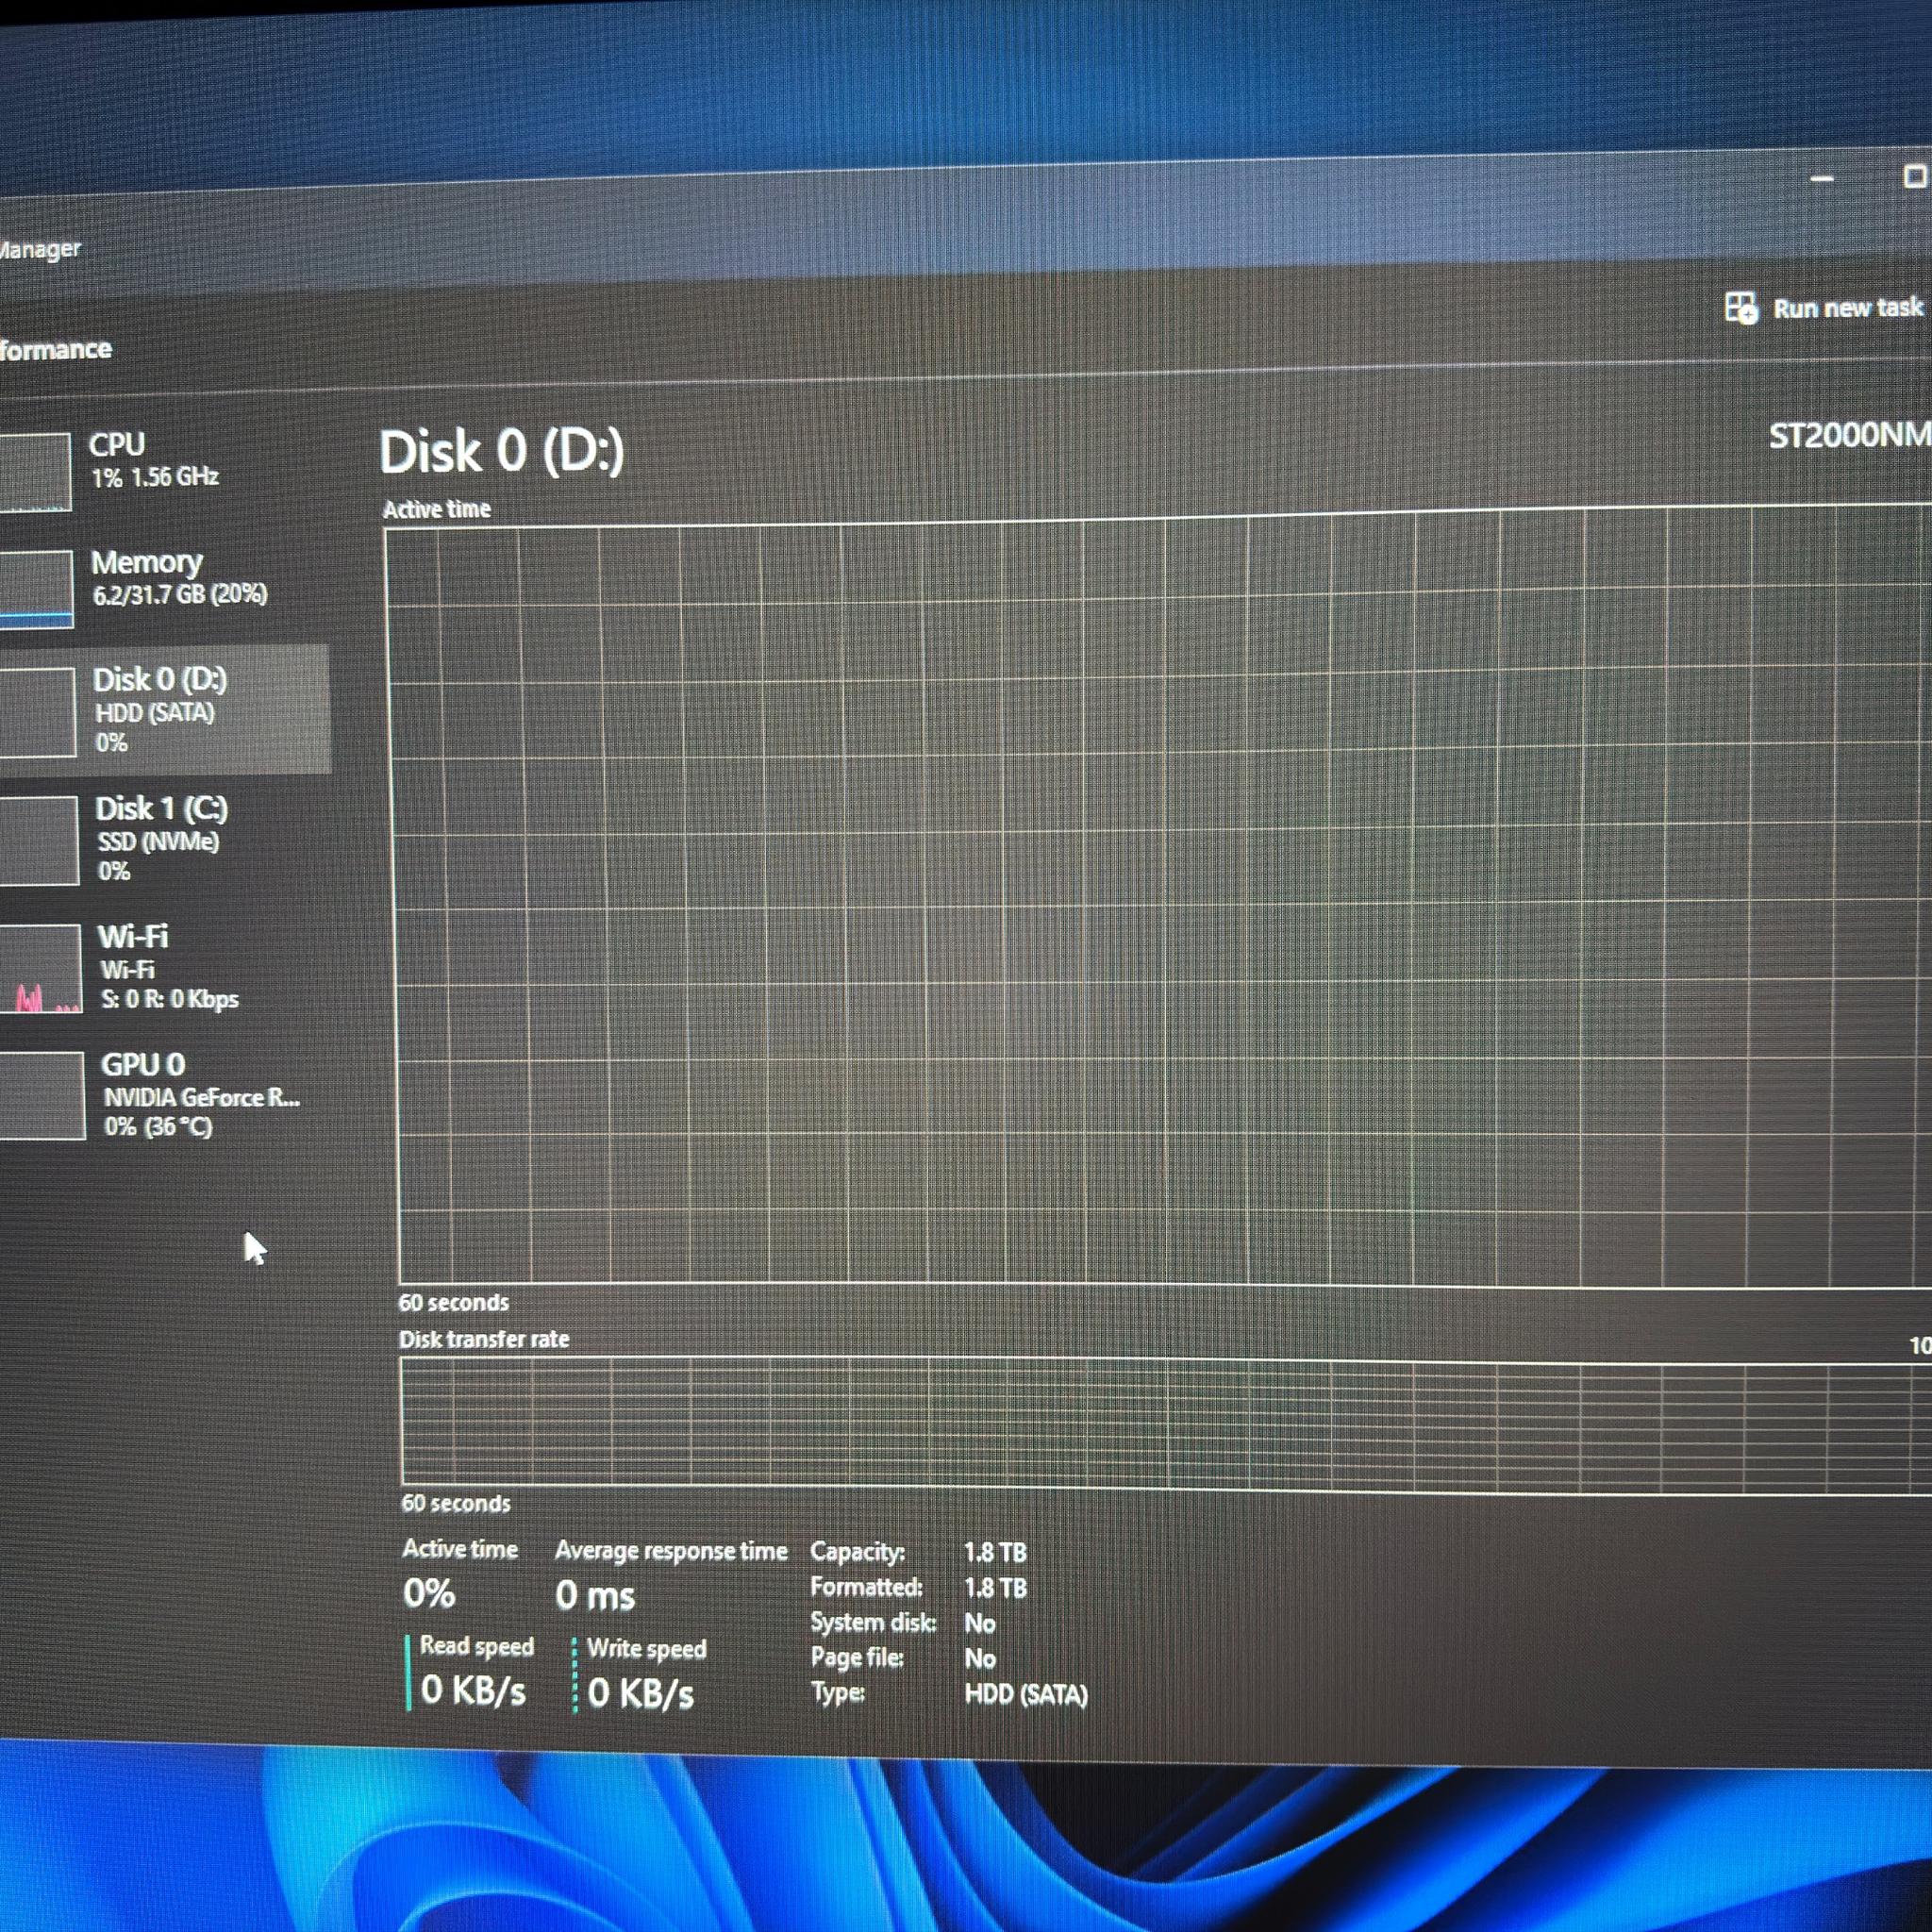Click 60 seconds under transfer rate graph

pos(456,1503)
